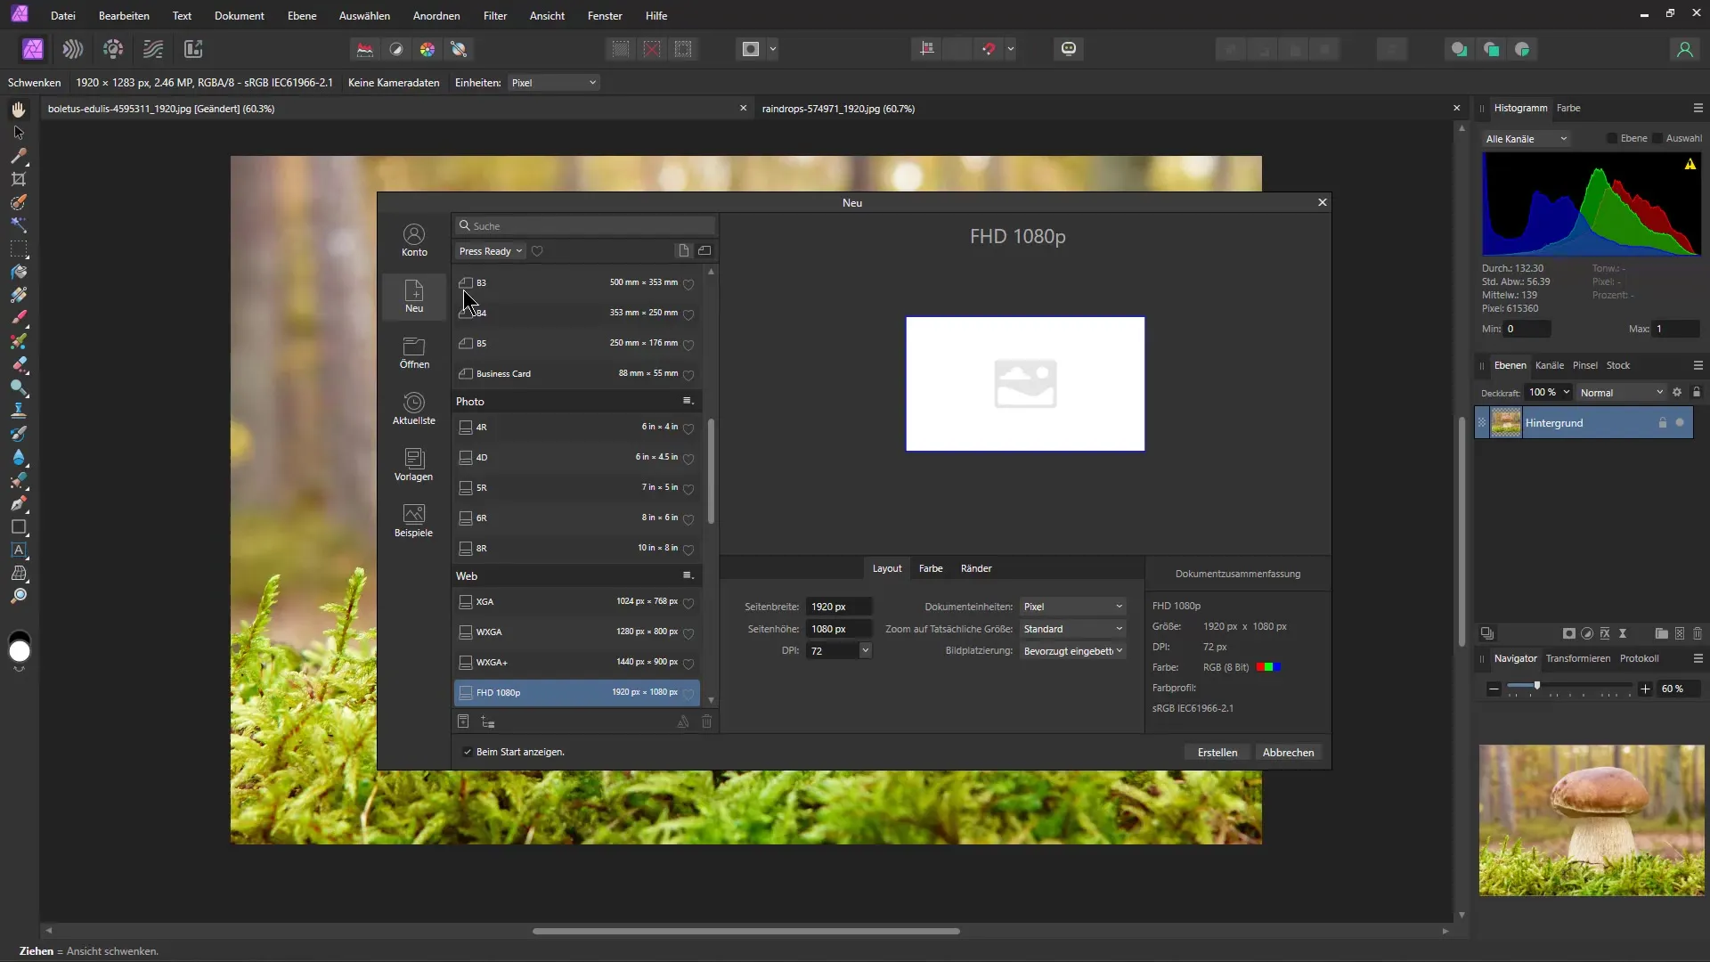The image size is (1710, 962).
Task: Open Vorlagen templates section in dialog
Action: click(x=414, y=464)
